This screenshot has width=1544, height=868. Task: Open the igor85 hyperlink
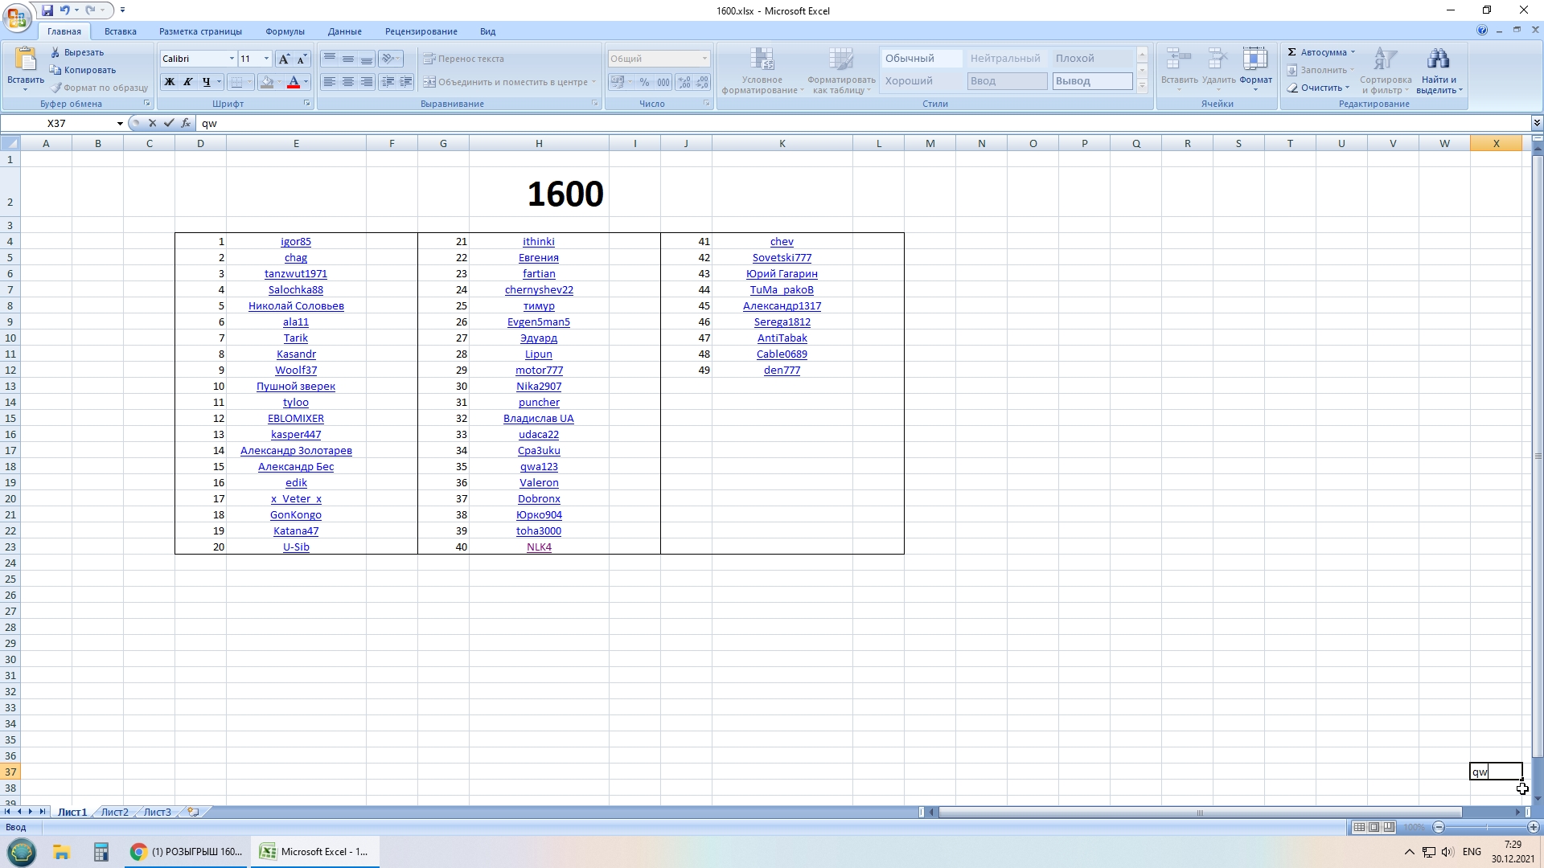coord(295,241)
